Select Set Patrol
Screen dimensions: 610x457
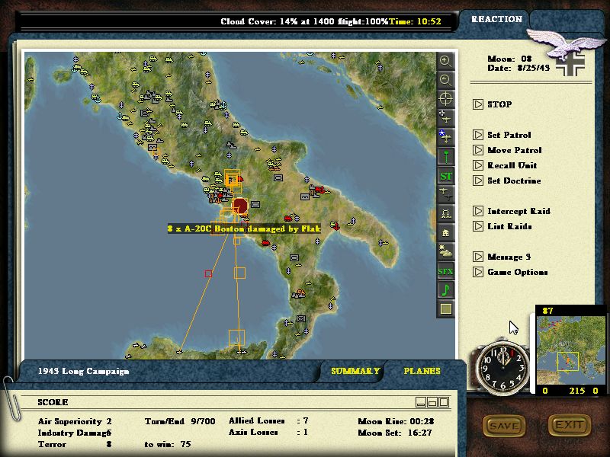tap(509, 136)
